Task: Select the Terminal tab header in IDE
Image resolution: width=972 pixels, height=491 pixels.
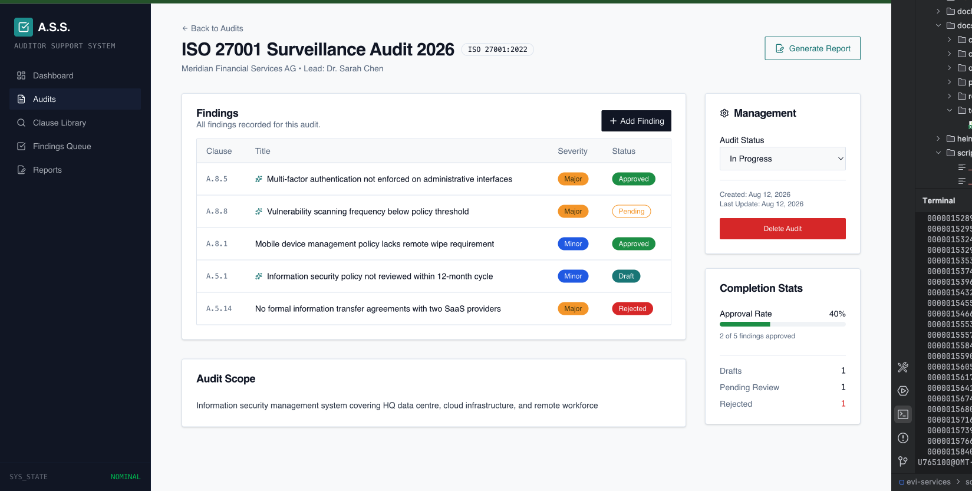Action: 938,200
